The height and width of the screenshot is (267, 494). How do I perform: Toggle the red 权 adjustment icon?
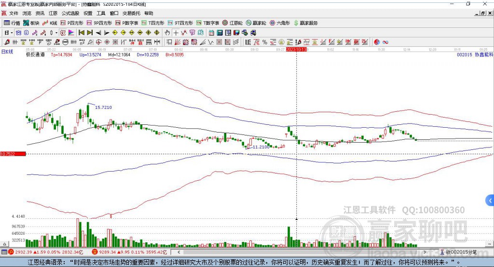tap(63, 33)
